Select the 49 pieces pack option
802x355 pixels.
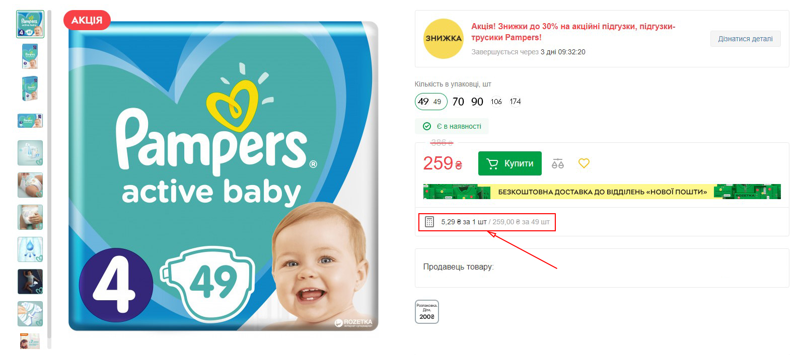[x=431, y=102]
